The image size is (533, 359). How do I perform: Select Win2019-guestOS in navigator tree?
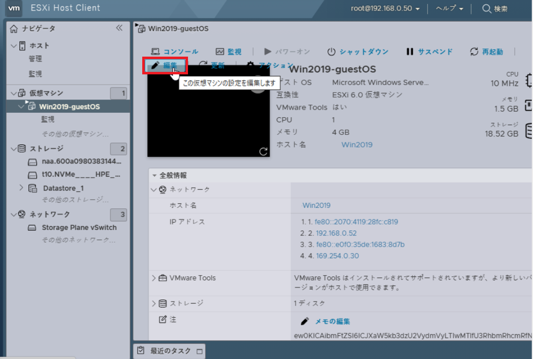(x=69, y=106)
